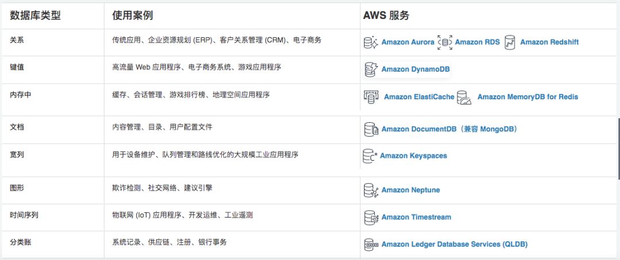Open Amazon Ledger Database Services (QLDB) link
Viewport: 620px width, 260px height.
[x=454, y=245]
